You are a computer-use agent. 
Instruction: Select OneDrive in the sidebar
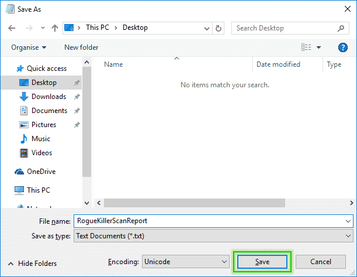point(42,172)
